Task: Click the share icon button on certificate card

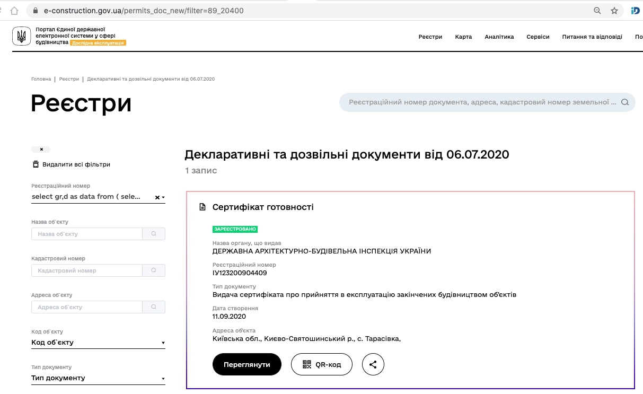Action: click(x=373, y=364)
